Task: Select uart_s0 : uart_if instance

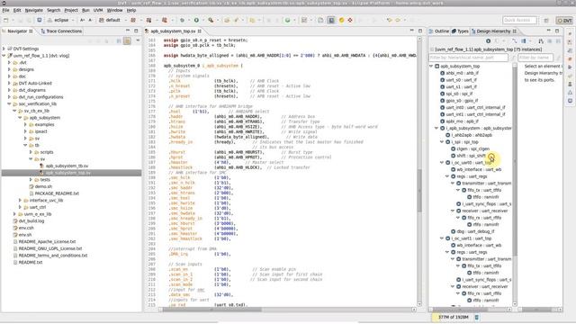Action: click(x=461, y=80)
